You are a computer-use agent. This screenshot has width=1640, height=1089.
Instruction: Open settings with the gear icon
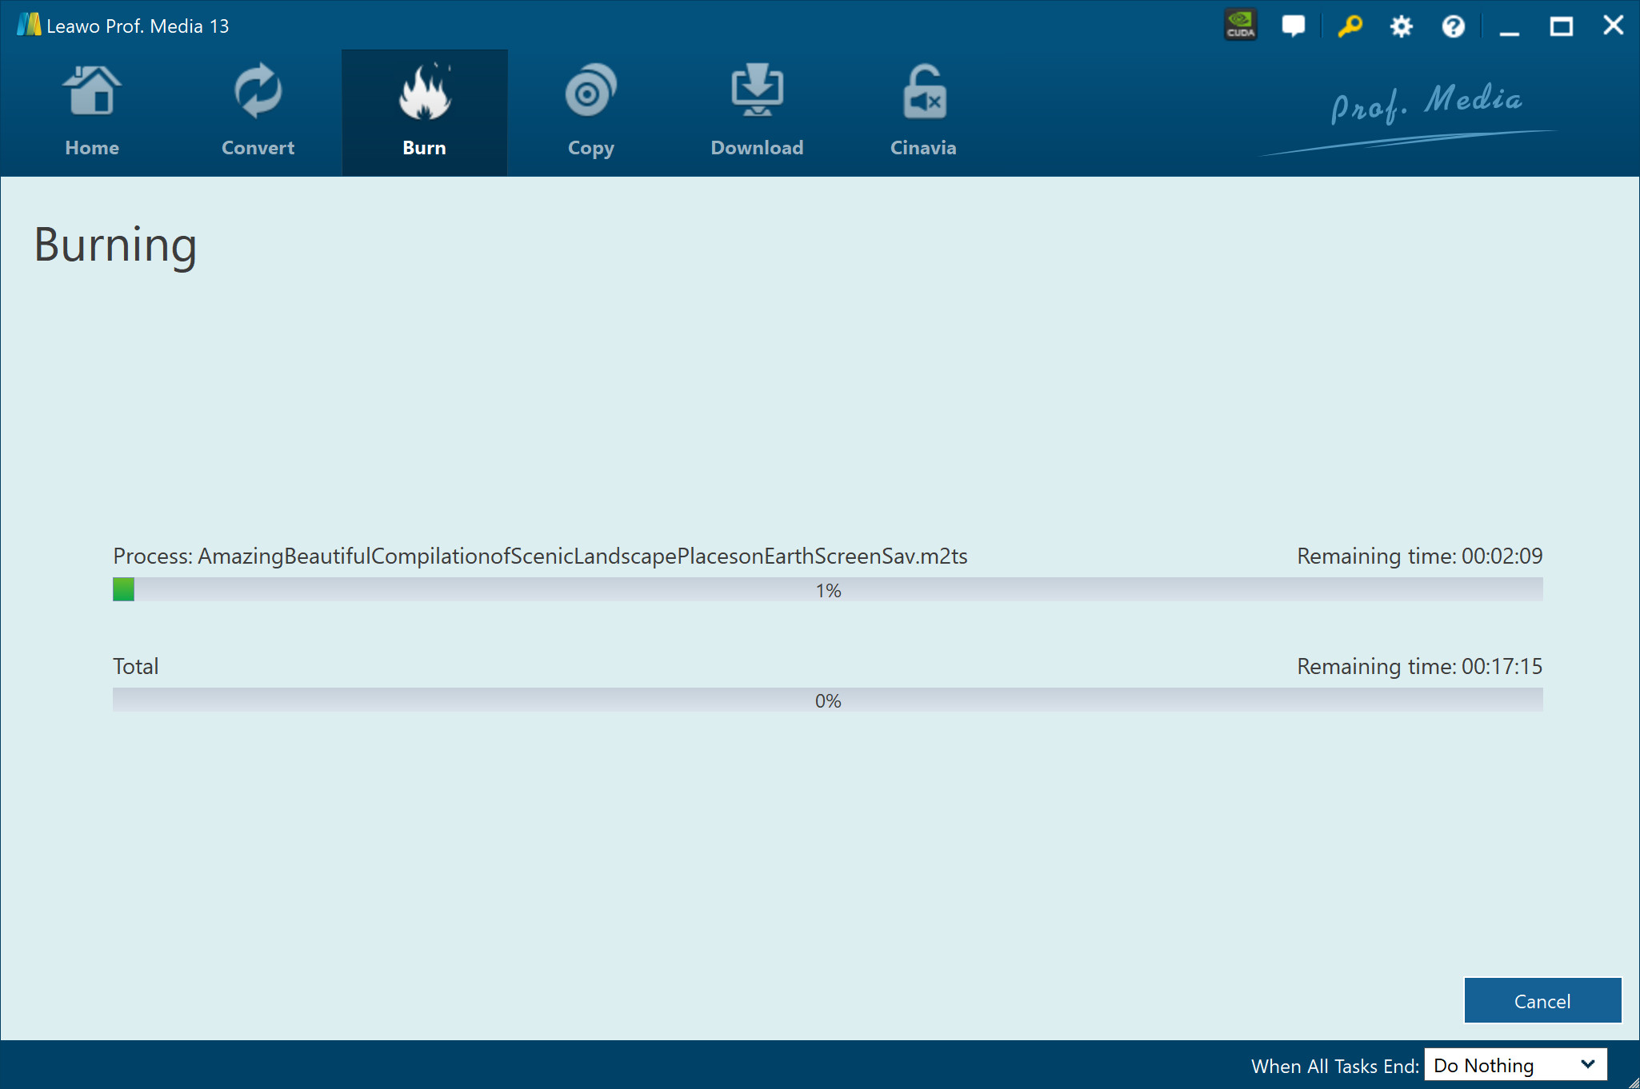1401,26
